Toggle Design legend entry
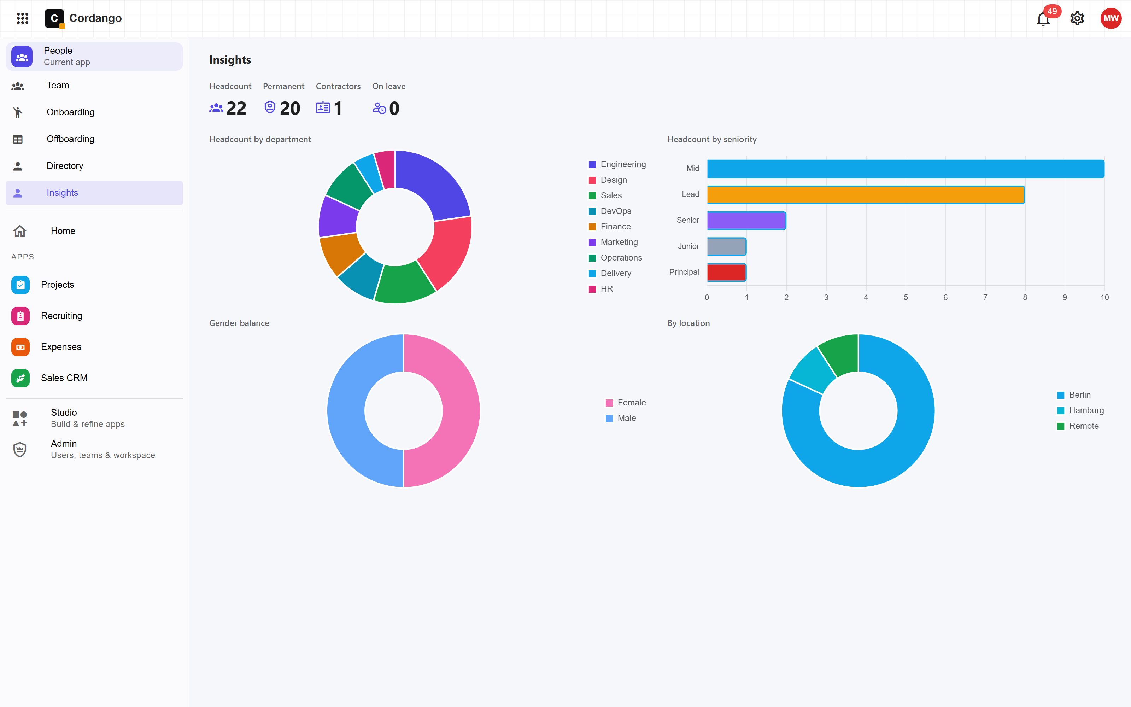1131x707 pixels. tap(608, 180)
